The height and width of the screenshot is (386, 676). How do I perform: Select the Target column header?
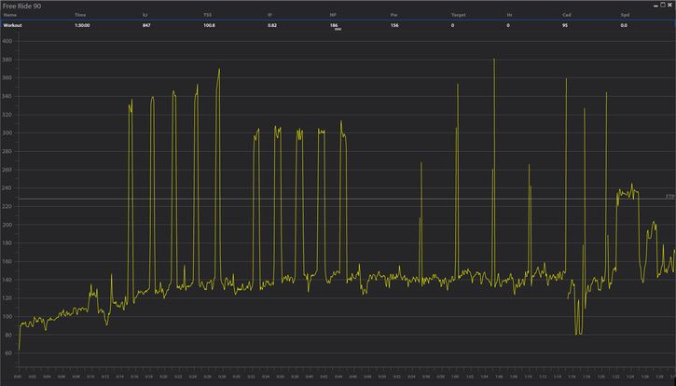coord(459,16)
